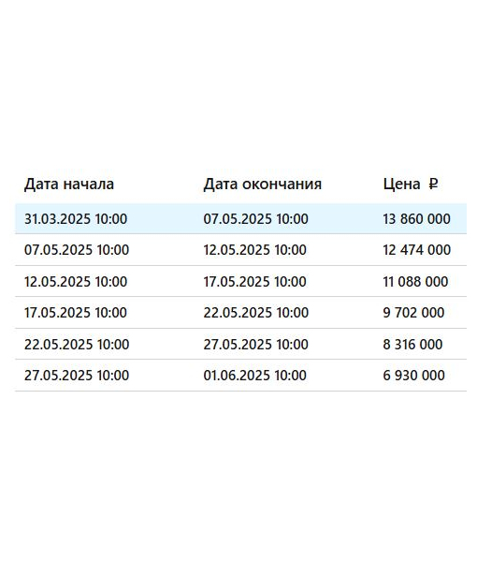Select row starting 17.05.2025 10:00

click(x=240, y=313)
